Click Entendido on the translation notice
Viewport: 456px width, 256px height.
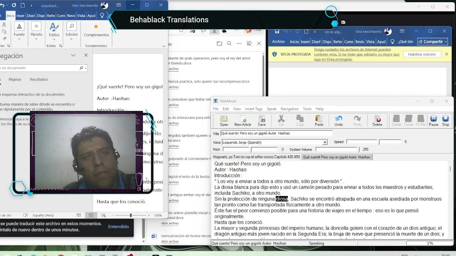[119, 226]
